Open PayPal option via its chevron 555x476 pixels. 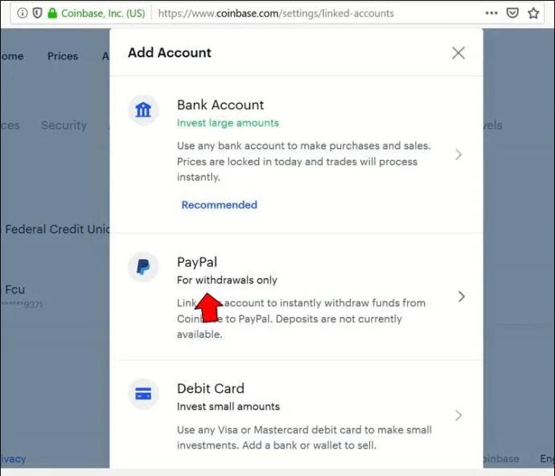(461, 297)
